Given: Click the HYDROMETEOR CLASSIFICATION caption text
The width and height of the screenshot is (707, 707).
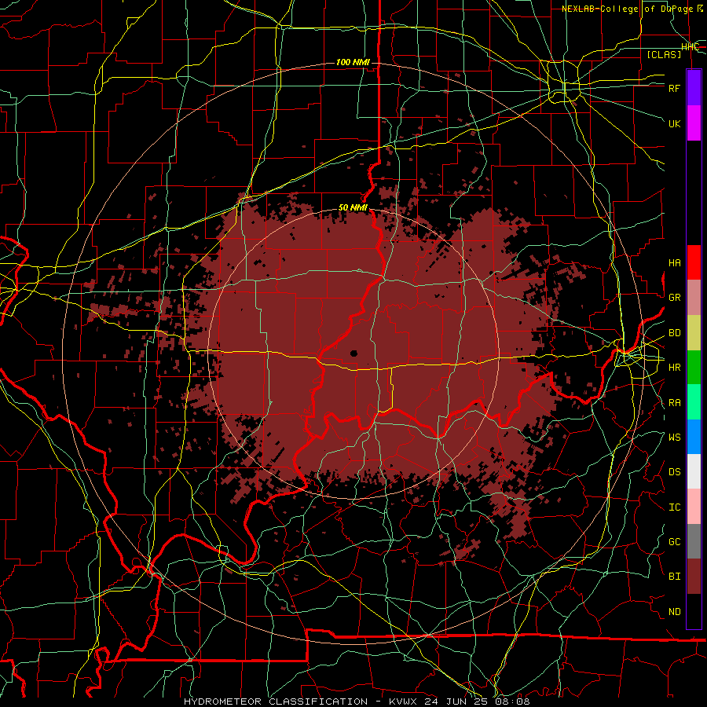Looking at the screenshot, I should pyautogui.click(x=276, y=702).
